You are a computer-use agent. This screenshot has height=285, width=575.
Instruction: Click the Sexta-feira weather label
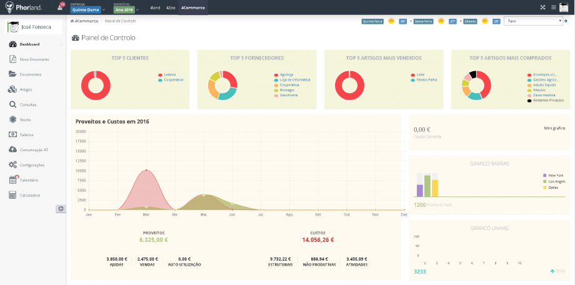click(424, 21)
